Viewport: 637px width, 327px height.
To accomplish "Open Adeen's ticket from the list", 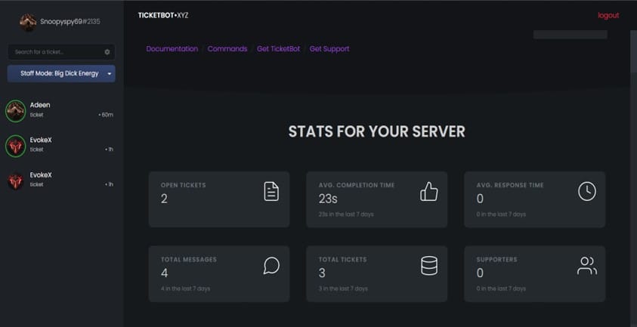I will click(x=61, y=110).
